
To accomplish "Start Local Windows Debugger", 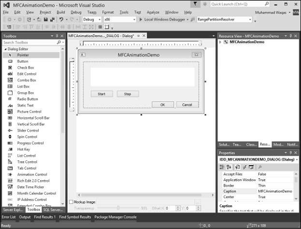I will (162, 20).
